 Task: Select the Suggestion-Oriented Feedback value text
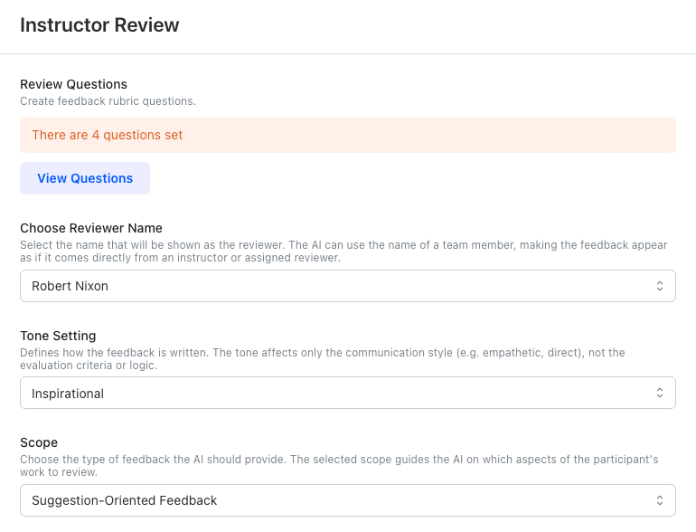point(125,501)
